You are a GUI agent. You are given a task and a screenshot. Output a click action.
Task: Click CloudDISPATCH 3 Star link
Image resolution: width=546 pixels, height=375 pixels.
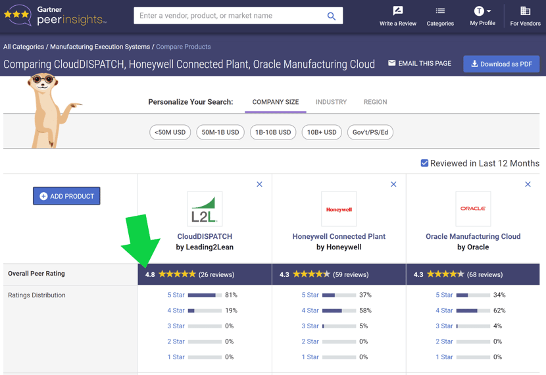coord(176,326)
